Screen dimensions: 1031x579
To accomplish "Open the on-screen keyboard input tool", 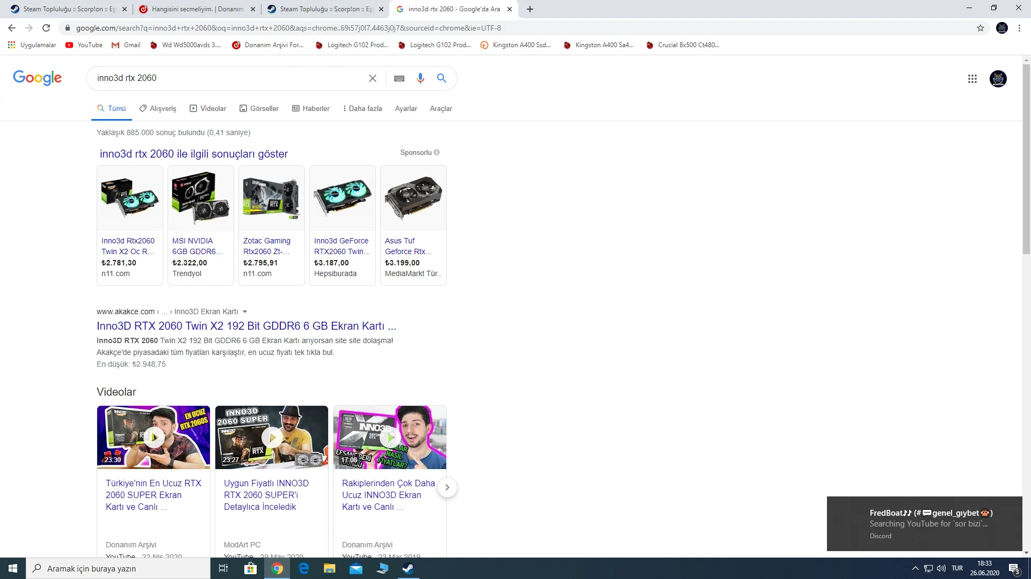I will 399,78.
